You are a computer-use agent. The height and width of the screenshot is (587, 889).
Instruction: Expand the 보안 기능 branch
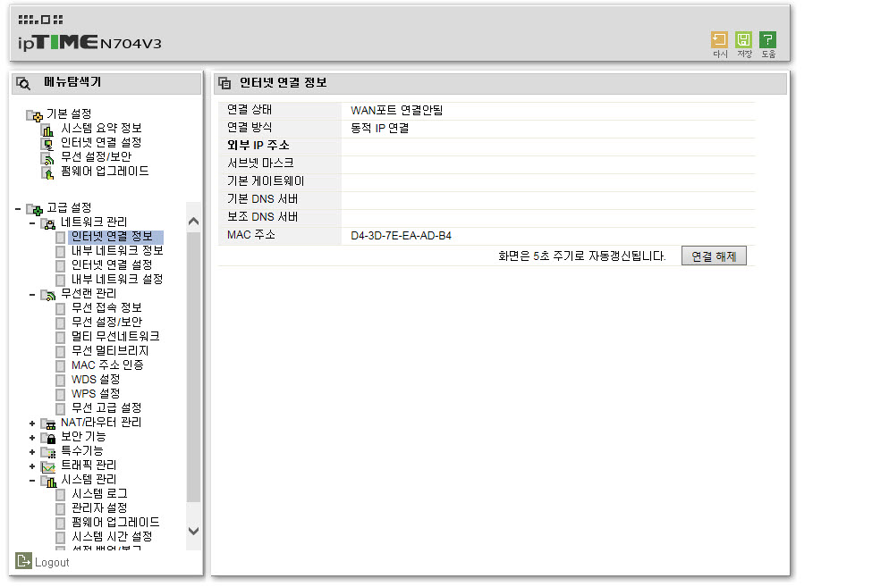point(32,438)
